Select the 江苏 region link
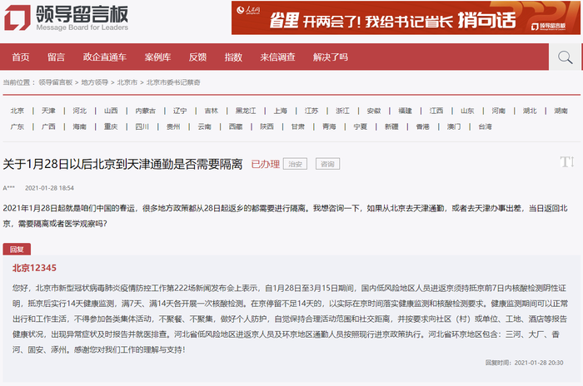This screenshot has height=386, width=583. click(x=311, y=111)
